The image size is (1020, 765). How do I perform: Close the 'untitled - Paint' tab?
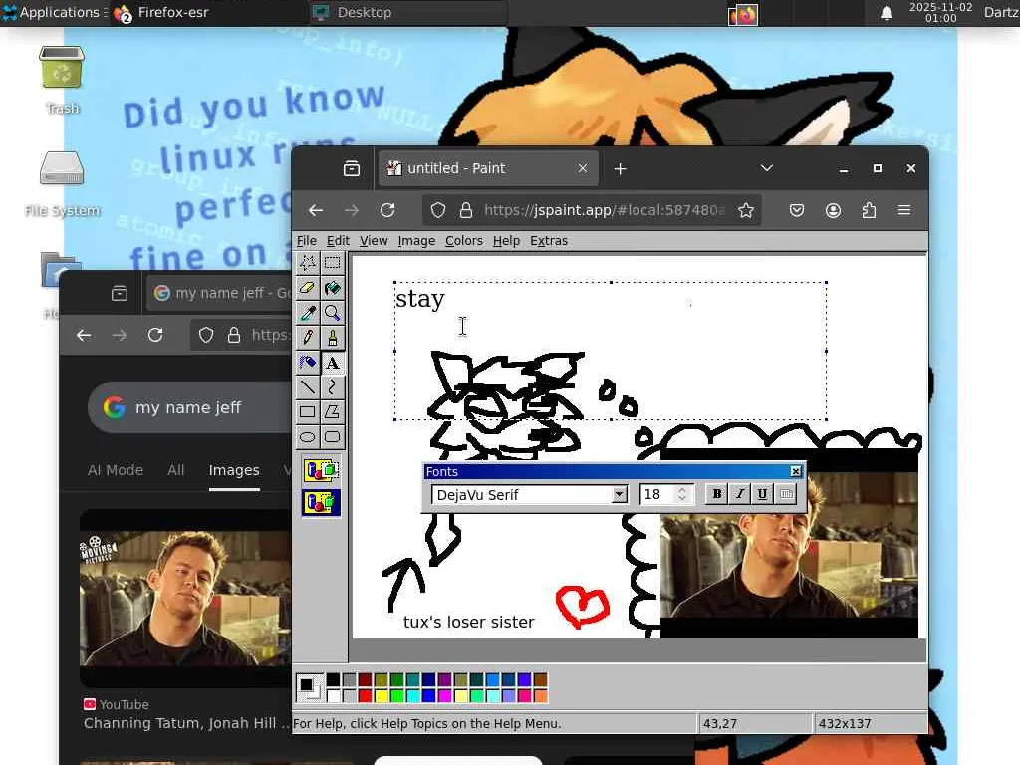582,168
